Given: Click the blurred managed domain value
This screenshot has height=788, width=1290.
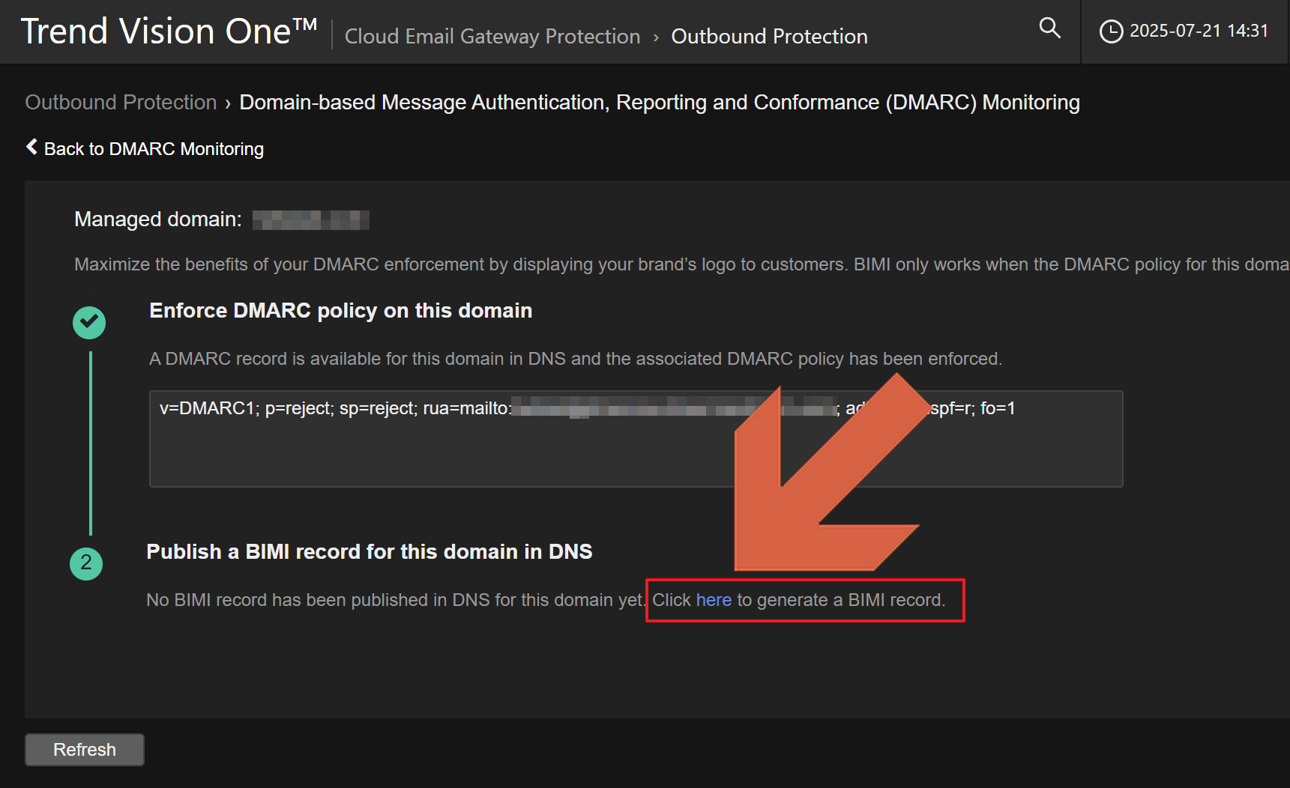Looking at the screenshot, I should tap(310, 219).
